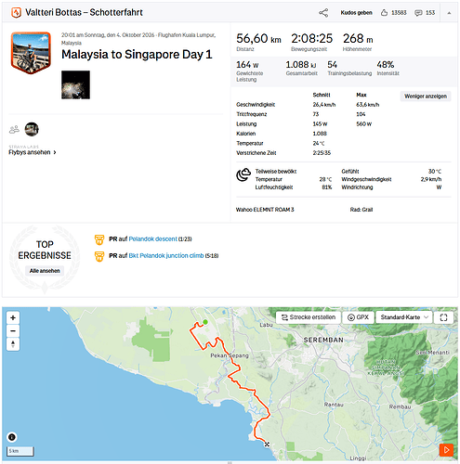
Task: Download the GPX file
Action: pos(358,317)
